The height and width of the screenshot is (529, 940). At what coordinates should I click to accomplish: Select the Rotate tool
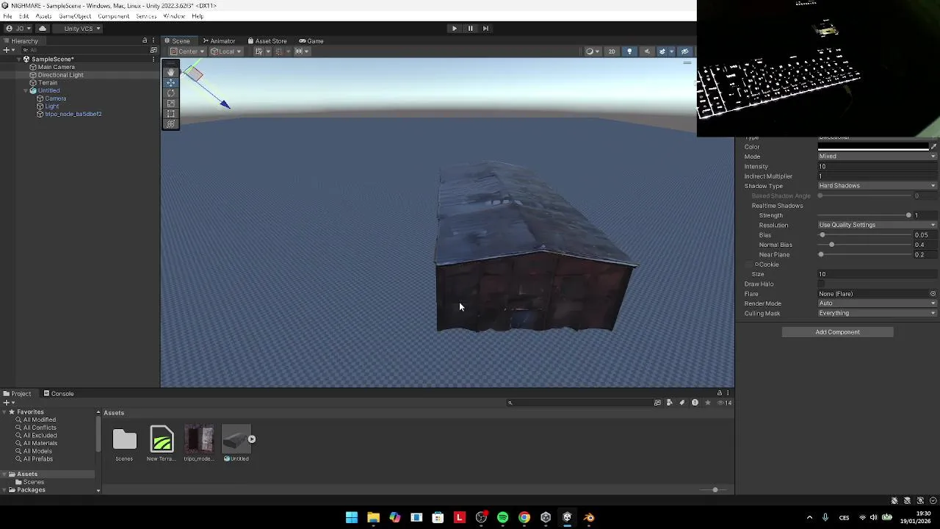[171, 93]
